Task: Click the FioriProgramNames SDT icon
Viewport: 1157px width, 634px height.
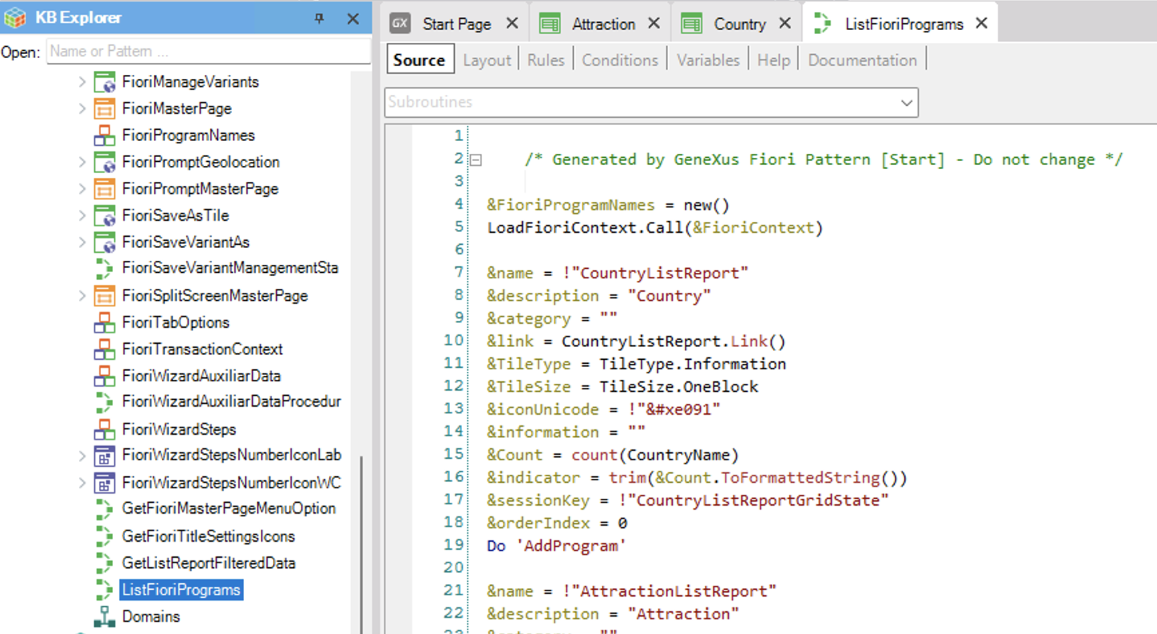Action: coord(104,135)
